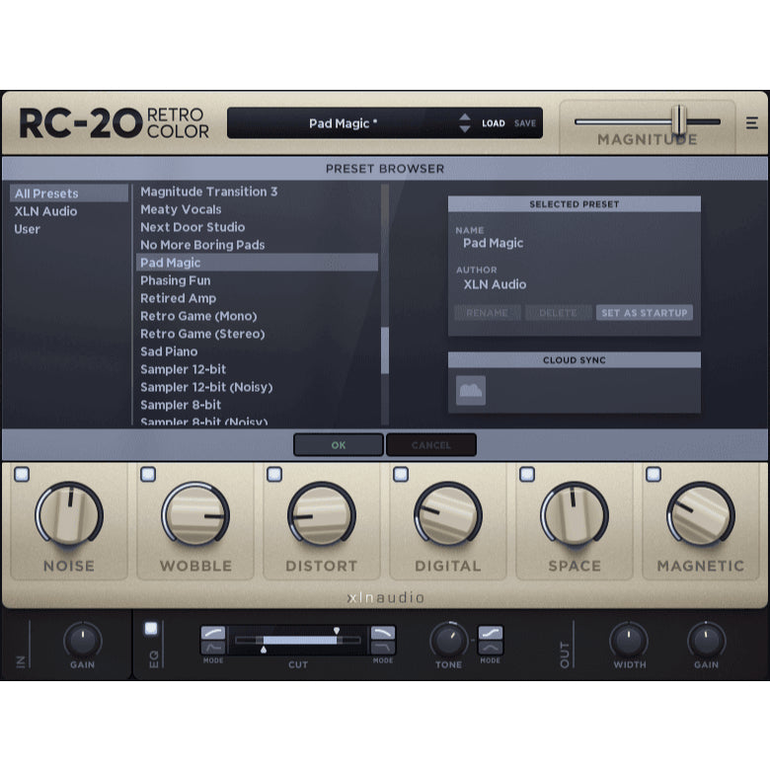Open the preset name display Pad Magic

click(343, 123)
